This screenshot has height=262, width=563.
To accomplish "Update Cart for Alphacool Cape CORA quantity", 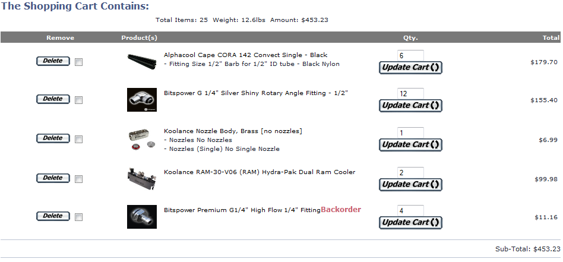I will (410, 68).
